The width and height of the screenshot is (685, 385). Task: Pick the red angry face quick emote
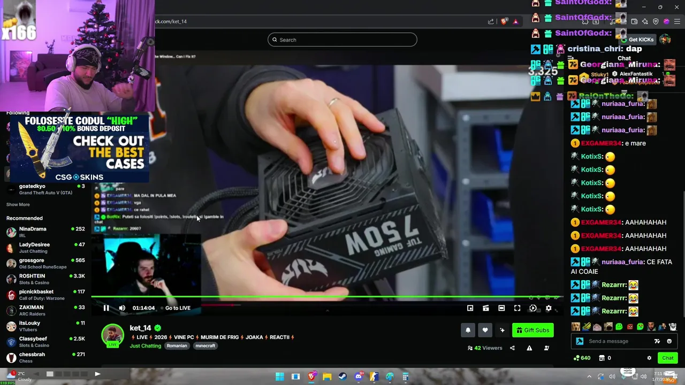[630, 327]
